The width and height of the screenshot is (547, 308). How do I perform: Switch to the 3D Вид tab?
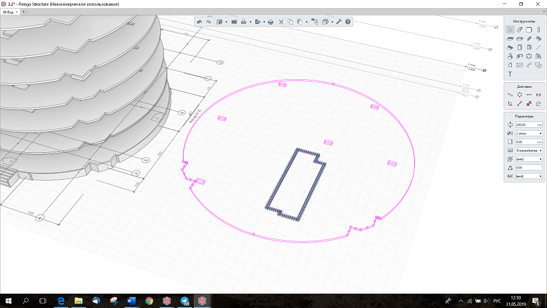7,12
